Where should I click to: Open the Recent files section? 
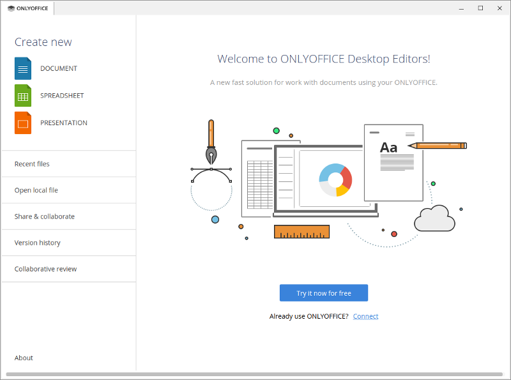pos(69,164)
